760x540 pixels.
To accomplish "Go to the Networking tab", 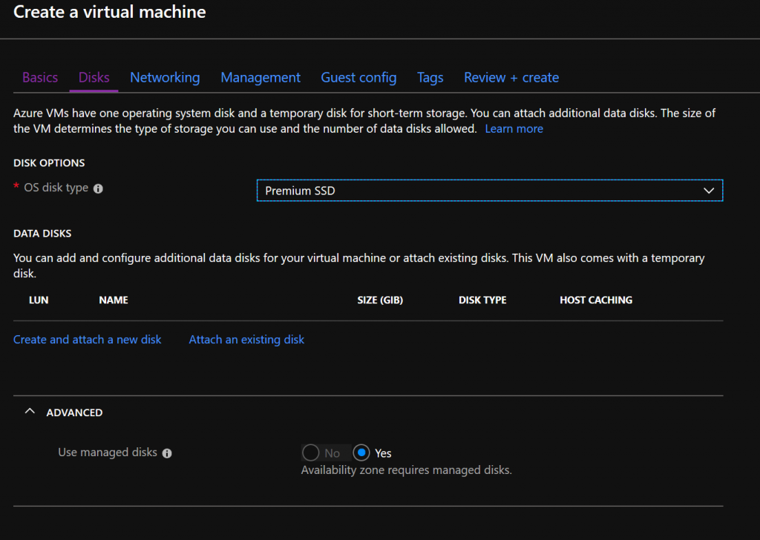I will [x=165, y=77].
